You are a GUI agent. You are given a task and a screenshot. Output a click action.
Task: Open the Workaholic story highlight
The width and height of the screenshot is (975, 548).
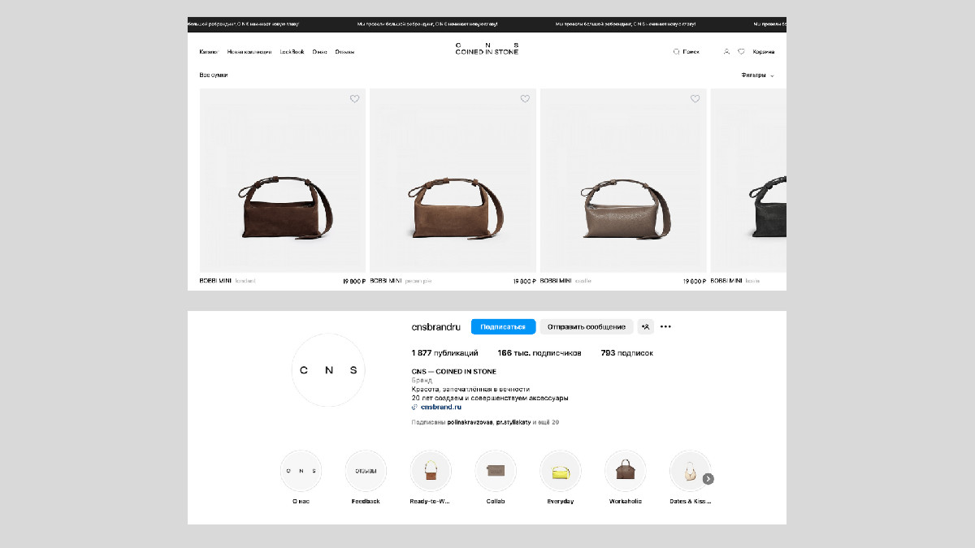click(625, 472)
